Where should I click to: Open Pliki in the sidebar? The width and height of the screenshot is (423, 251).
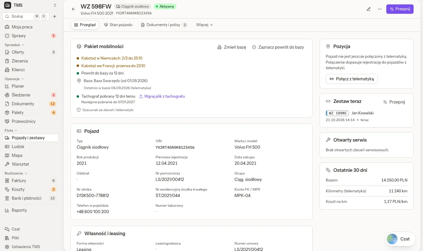[31, 238]
